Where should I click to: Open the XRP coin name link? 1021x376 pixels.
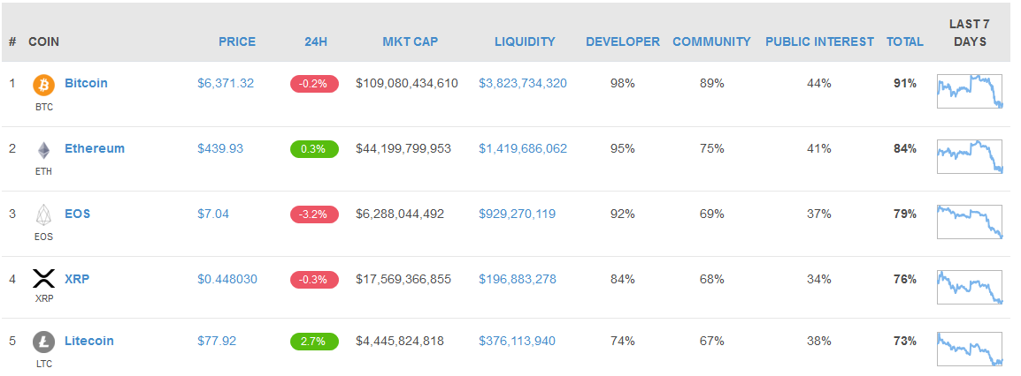77,279
